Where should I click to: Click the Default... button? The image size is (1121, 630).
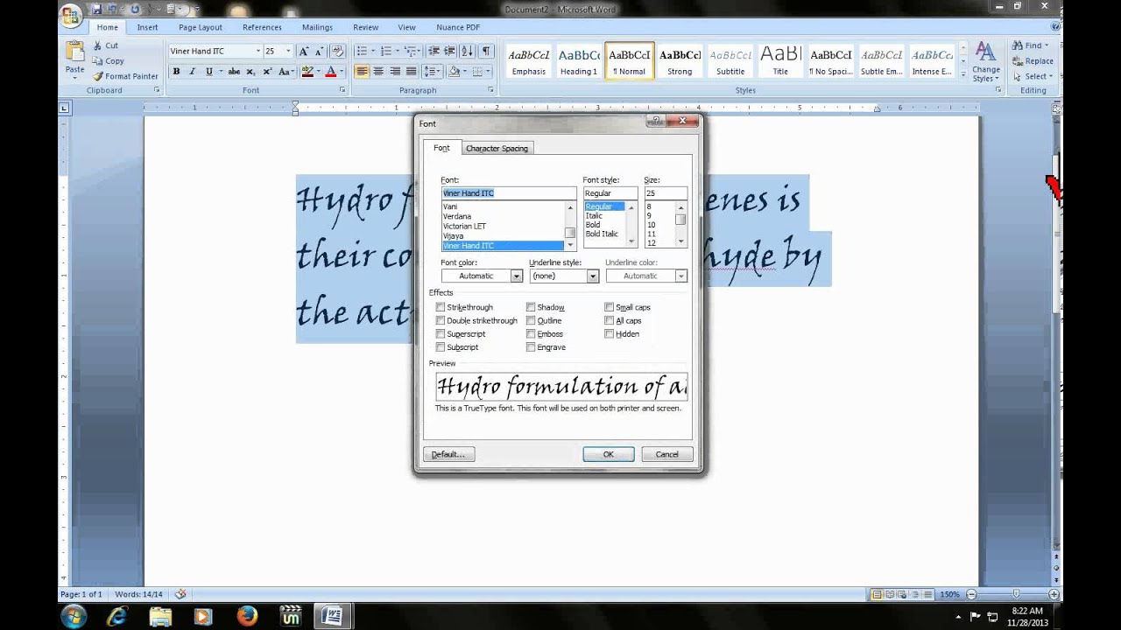[x=448, y=454]
